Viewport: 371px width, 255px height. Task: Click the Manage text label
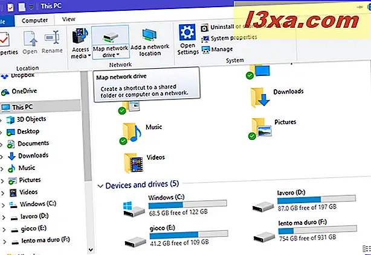222,49
